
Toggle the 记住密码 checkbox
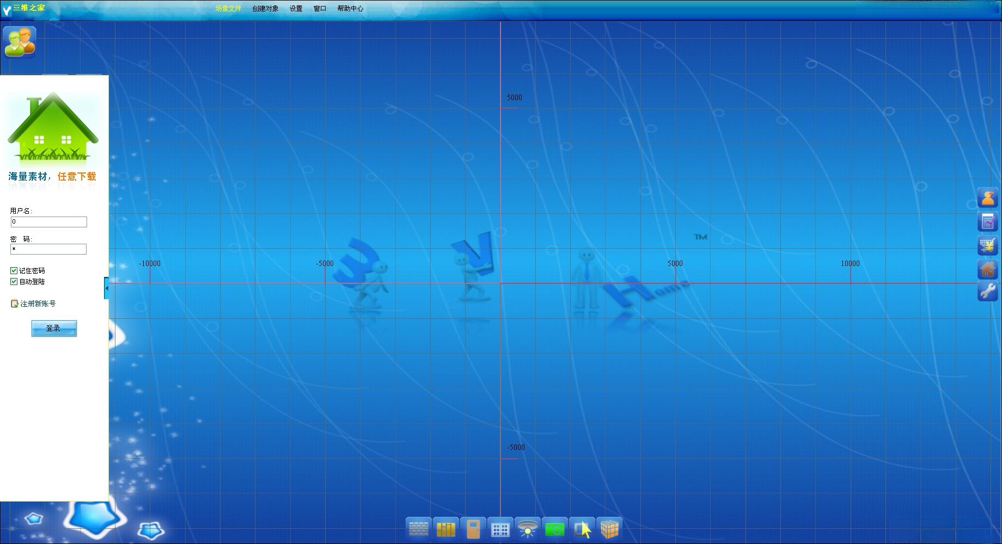point(14,270)
